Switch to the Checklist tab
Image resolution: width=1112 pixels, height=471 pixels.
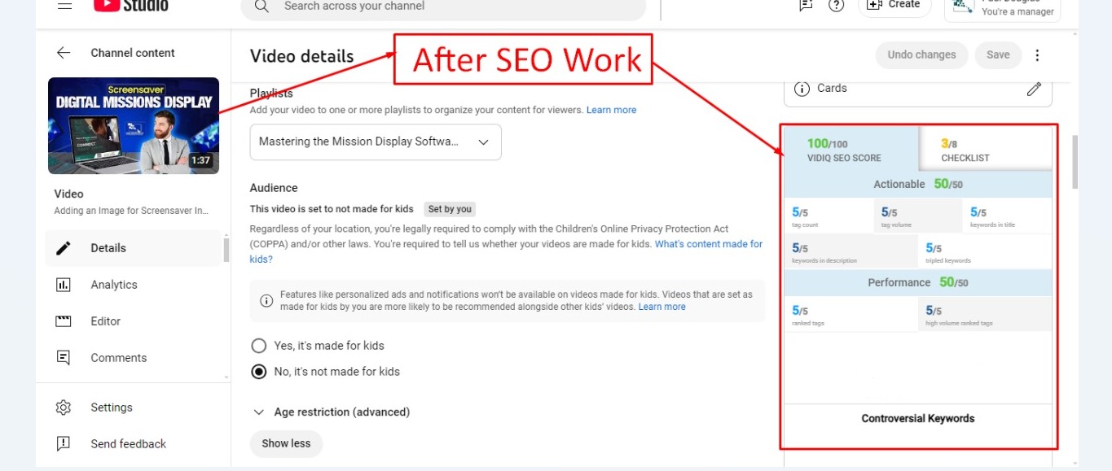(984, 150)
